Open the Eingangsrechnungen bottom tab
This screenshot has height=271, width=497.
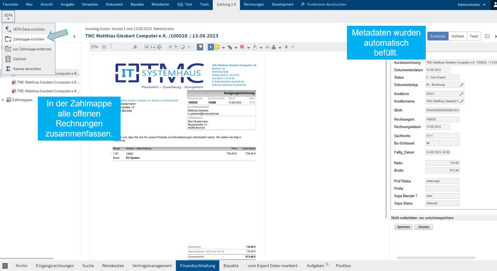coord(55,266)
